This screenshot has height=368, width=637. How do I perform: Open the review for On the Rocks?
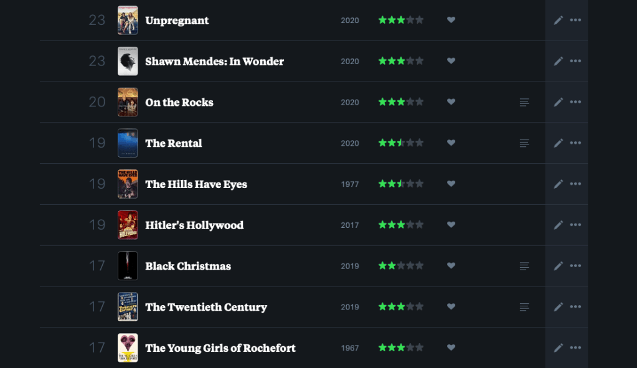pos(524,102)
